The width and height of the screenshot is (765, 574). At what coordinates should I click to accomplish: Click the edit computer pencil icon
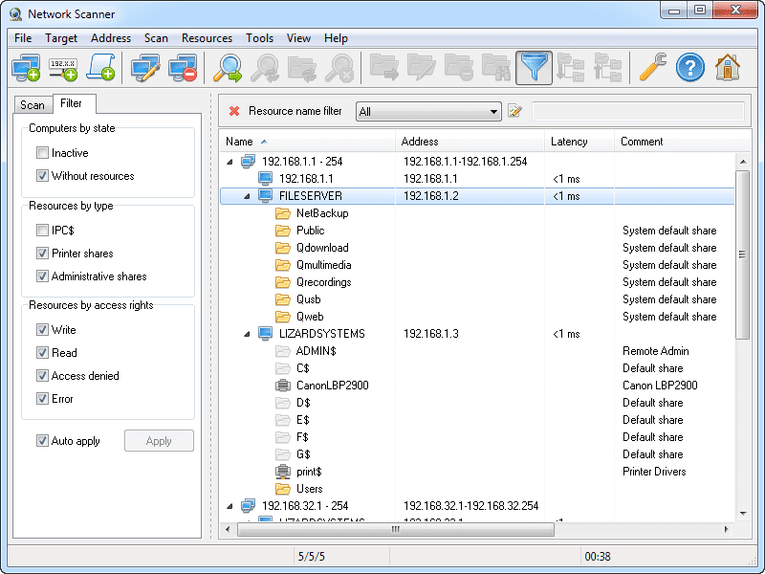coord(145,68)
